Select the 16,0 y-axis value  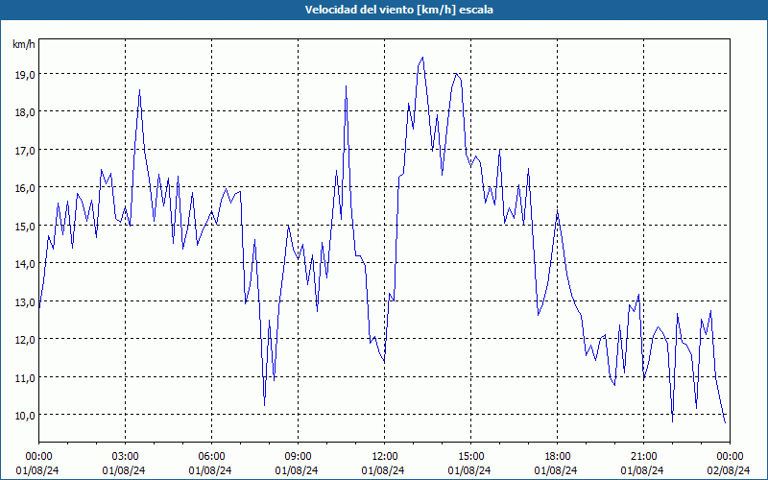pos(23,188)
